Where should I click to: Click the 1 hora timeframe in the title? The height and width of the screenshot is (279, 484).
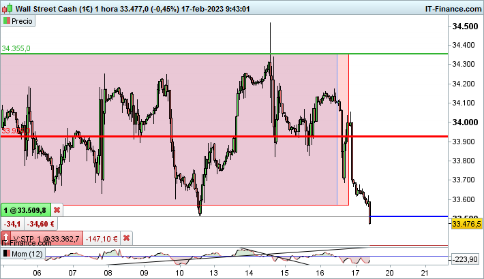[106, 9]
